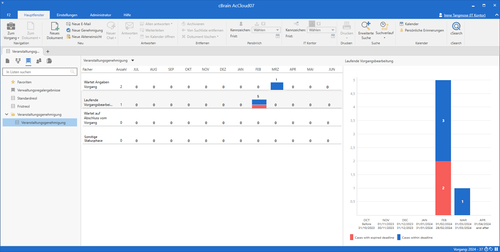The height and width of the screenshot is (252, 500).
Task: Expand the Veranstaltungsgenehmigung view dropdown arrow
Action: tap(133, 60)
